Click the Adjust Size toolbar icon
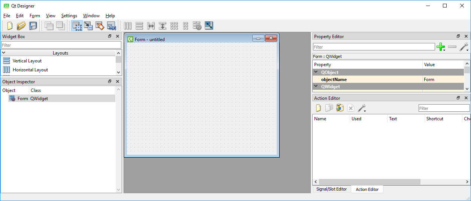 coord(209,26)
